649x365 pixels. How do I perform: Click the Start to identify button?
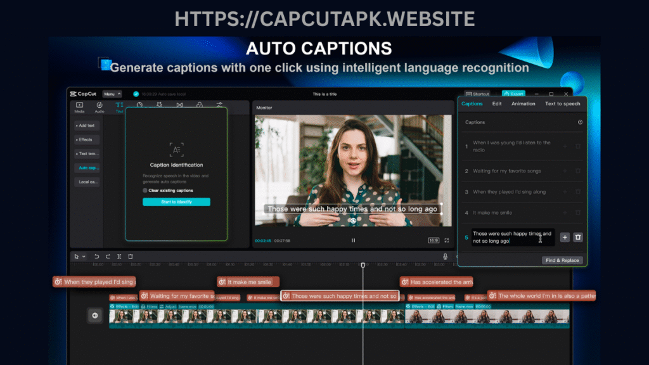pyautogui.click(x=176, y=202)
